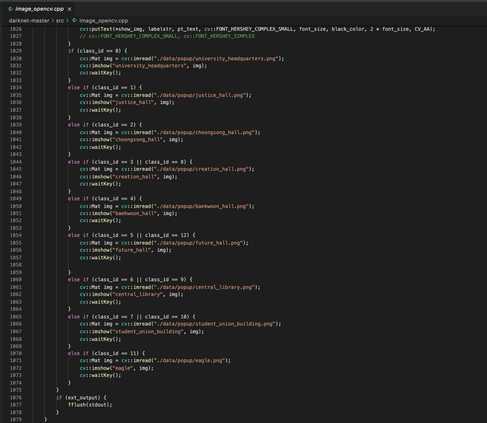This screenshot has width=487, height=423.
Task: Click putText call on line 1026
Action: click(102, 29)
